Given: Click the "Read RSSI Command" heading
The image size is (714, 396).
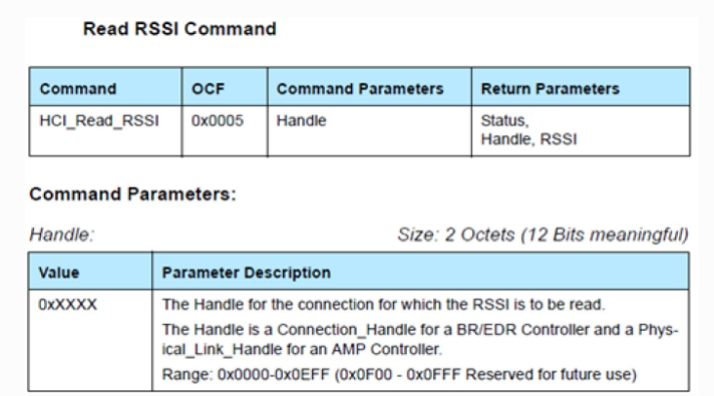Looking at the screenshot, I should point(179,30).
